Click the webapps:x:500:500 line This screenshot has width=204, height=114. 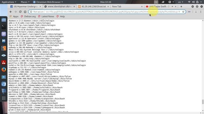(34, 72)
